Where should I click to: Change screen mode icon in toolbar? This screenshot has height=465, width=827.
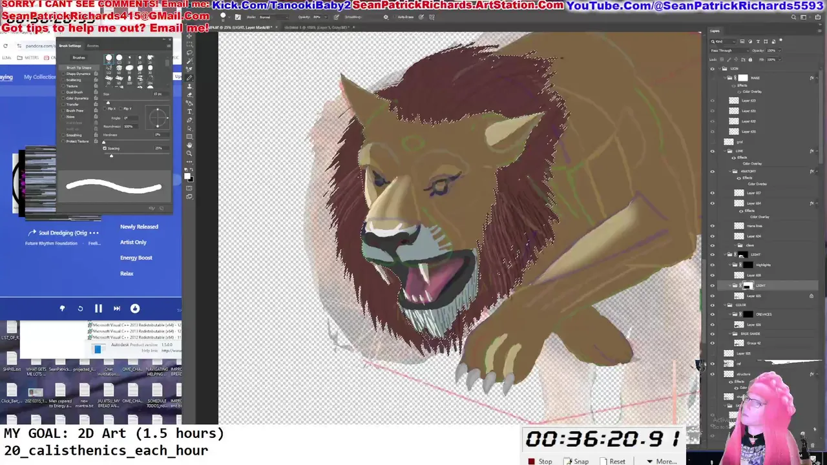click(190, 197)
